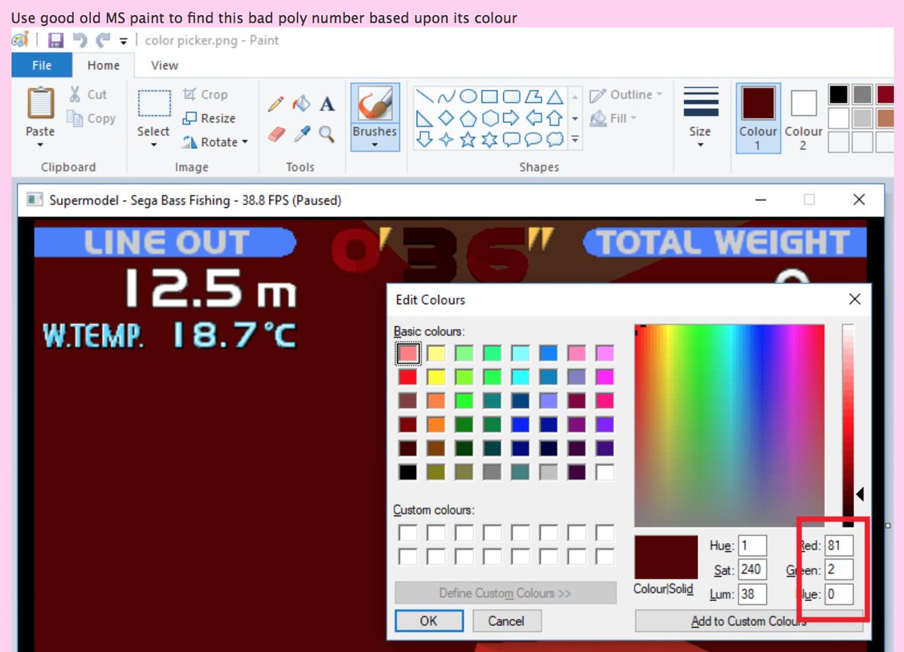
Task: Select Colour 1 in the ribbon
Action: click(758, 118)
